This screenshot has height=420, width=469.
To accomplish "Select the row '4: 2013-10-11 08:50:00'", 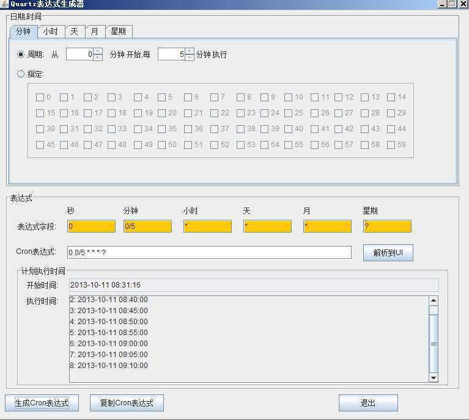I will coord(109,322).
